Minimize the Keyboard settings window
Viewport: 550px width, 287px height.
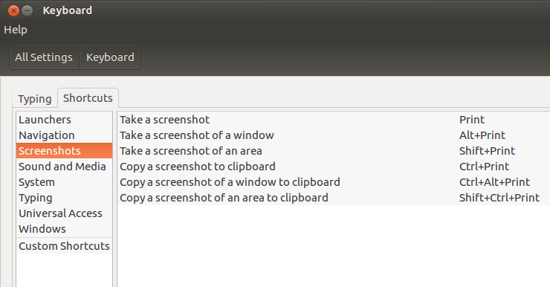coord(27,11)
